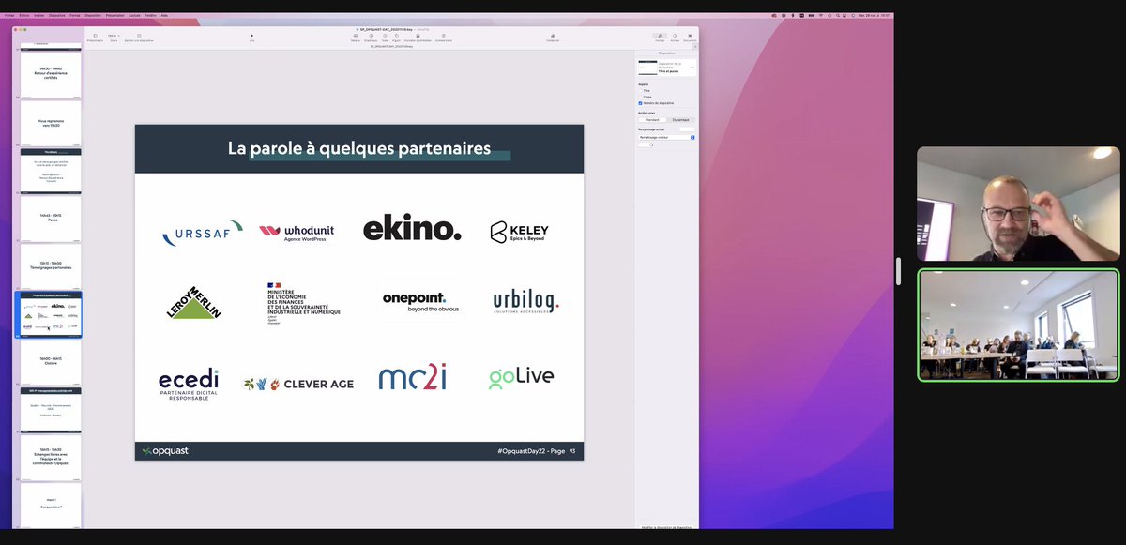Image resolution: width=1126 pixels, height=545 pixels.
Task: Select the Ministère de l'Économie logo
Action: point(303,303)
